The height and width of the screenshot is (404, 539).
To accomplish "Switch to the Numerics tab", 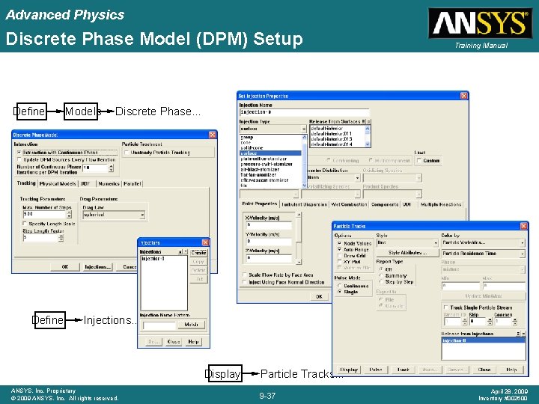I will (x=109, y=184).
